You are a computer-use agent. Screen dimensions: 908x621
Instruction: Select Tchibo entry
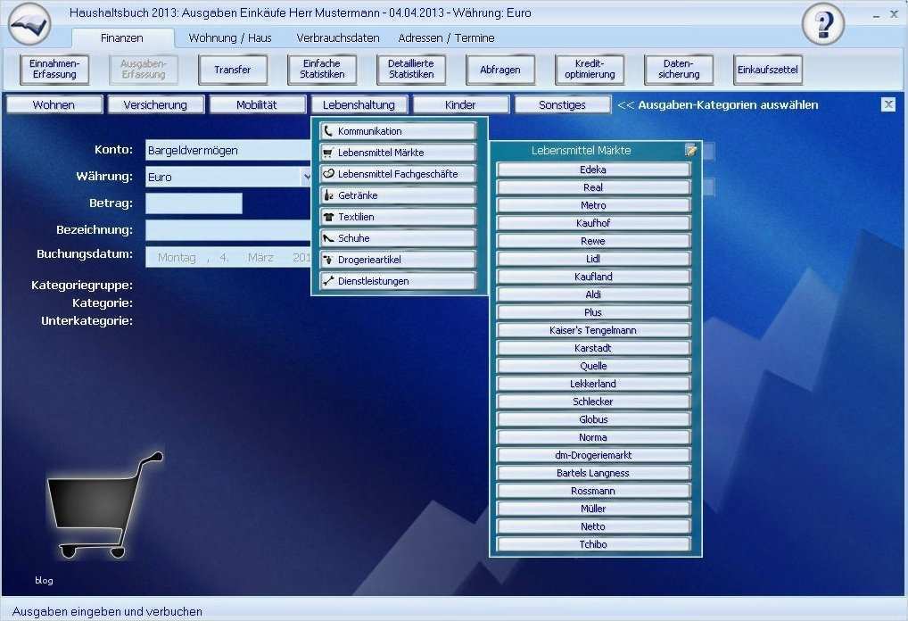coord(593,544)
